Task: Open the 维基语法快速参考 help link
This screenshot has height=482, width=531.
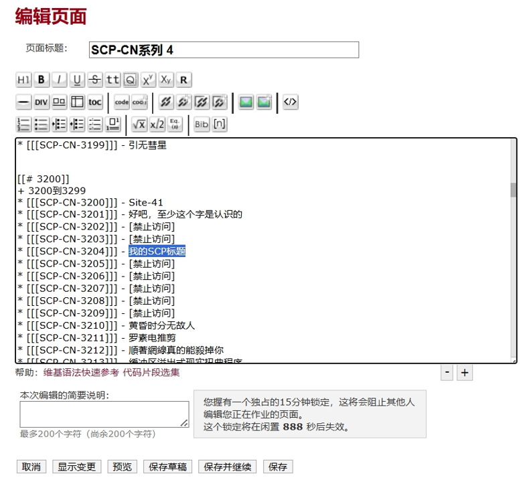Action: [81, 372]
